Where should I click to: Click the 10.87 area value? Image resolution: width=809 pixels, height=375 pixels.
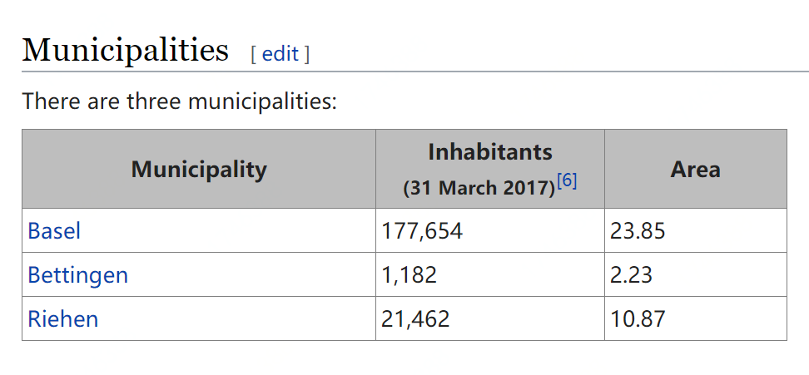point(638,318)
